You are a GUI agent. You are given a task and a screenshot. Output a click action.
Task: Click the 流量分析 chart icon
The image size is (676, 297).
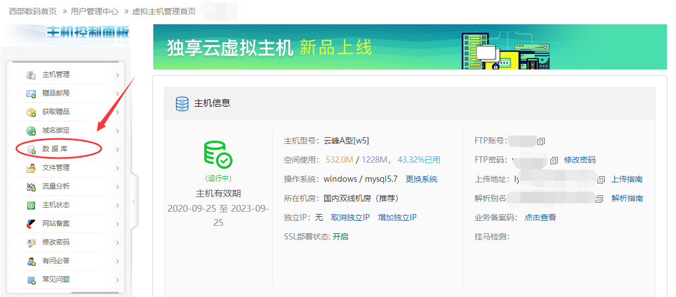(x=31, y=187)
